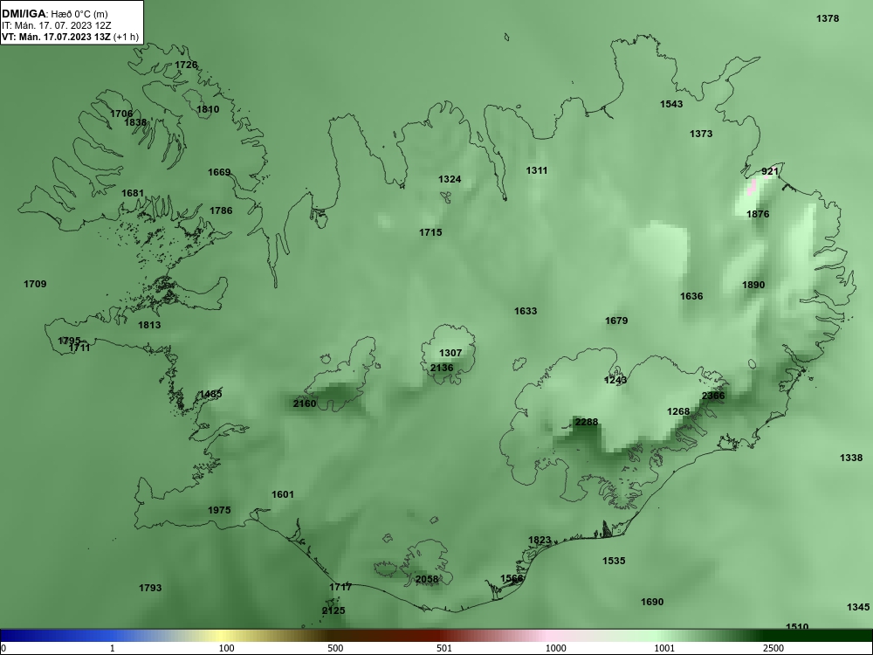The width and height of the screenshot is (873, 655).
Task: Click the 2366 height label
Action: (x=713, y=396)
